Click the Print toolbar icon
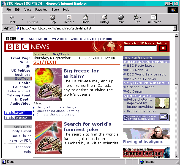Viewport: 180px width, 165px height. click(121, 19)
